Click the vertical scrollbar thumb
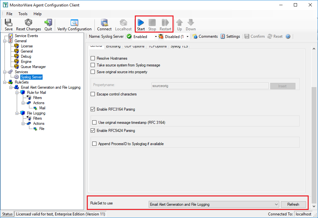318x218 pixels. [x=314, y=145]
